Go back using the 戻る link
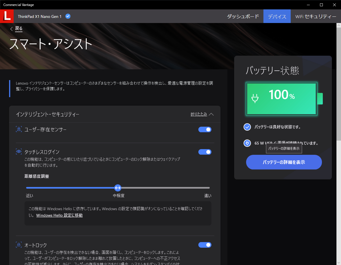 pyautogui.click(x=19, y=28)
